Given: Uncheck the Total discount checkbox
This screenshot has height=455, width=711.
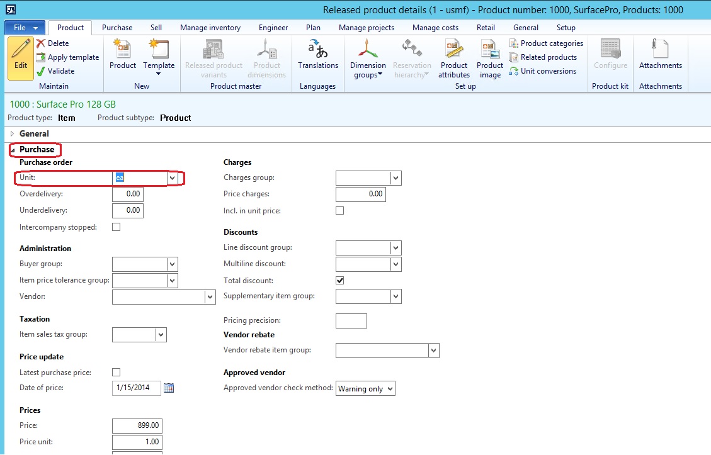Looking at the screenshot, I should click(339, 280).
